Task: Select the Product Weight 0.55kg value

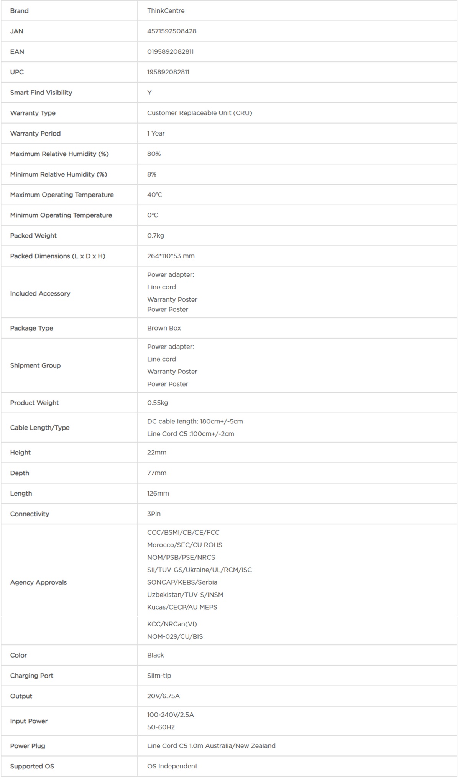Action: [x=158, y=403]
